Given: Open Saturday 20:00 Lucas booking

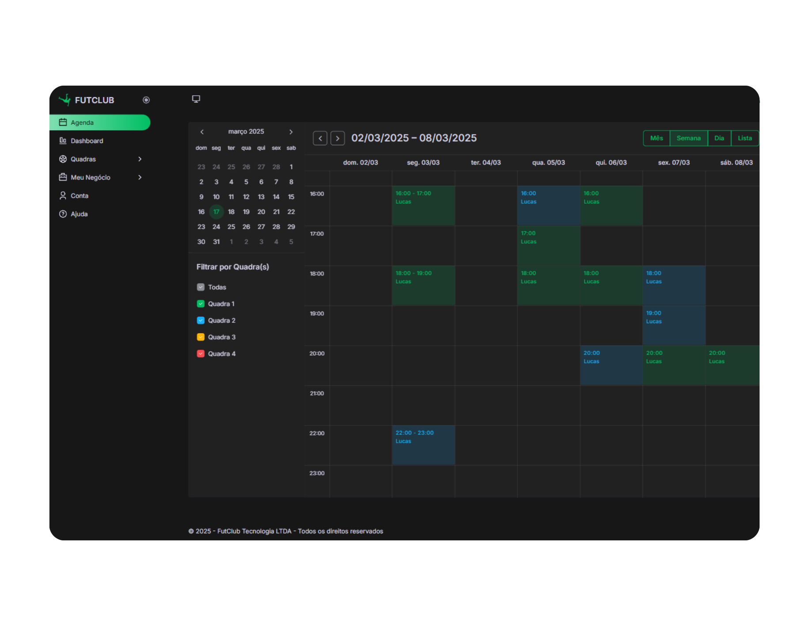Looking at the screenshot, I should click(733, 366).
